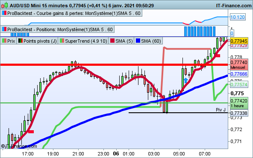Click the SMA (5) legend label
This screenshot has height=158, width=253.
pyautogui.click(x=121, y=41)
